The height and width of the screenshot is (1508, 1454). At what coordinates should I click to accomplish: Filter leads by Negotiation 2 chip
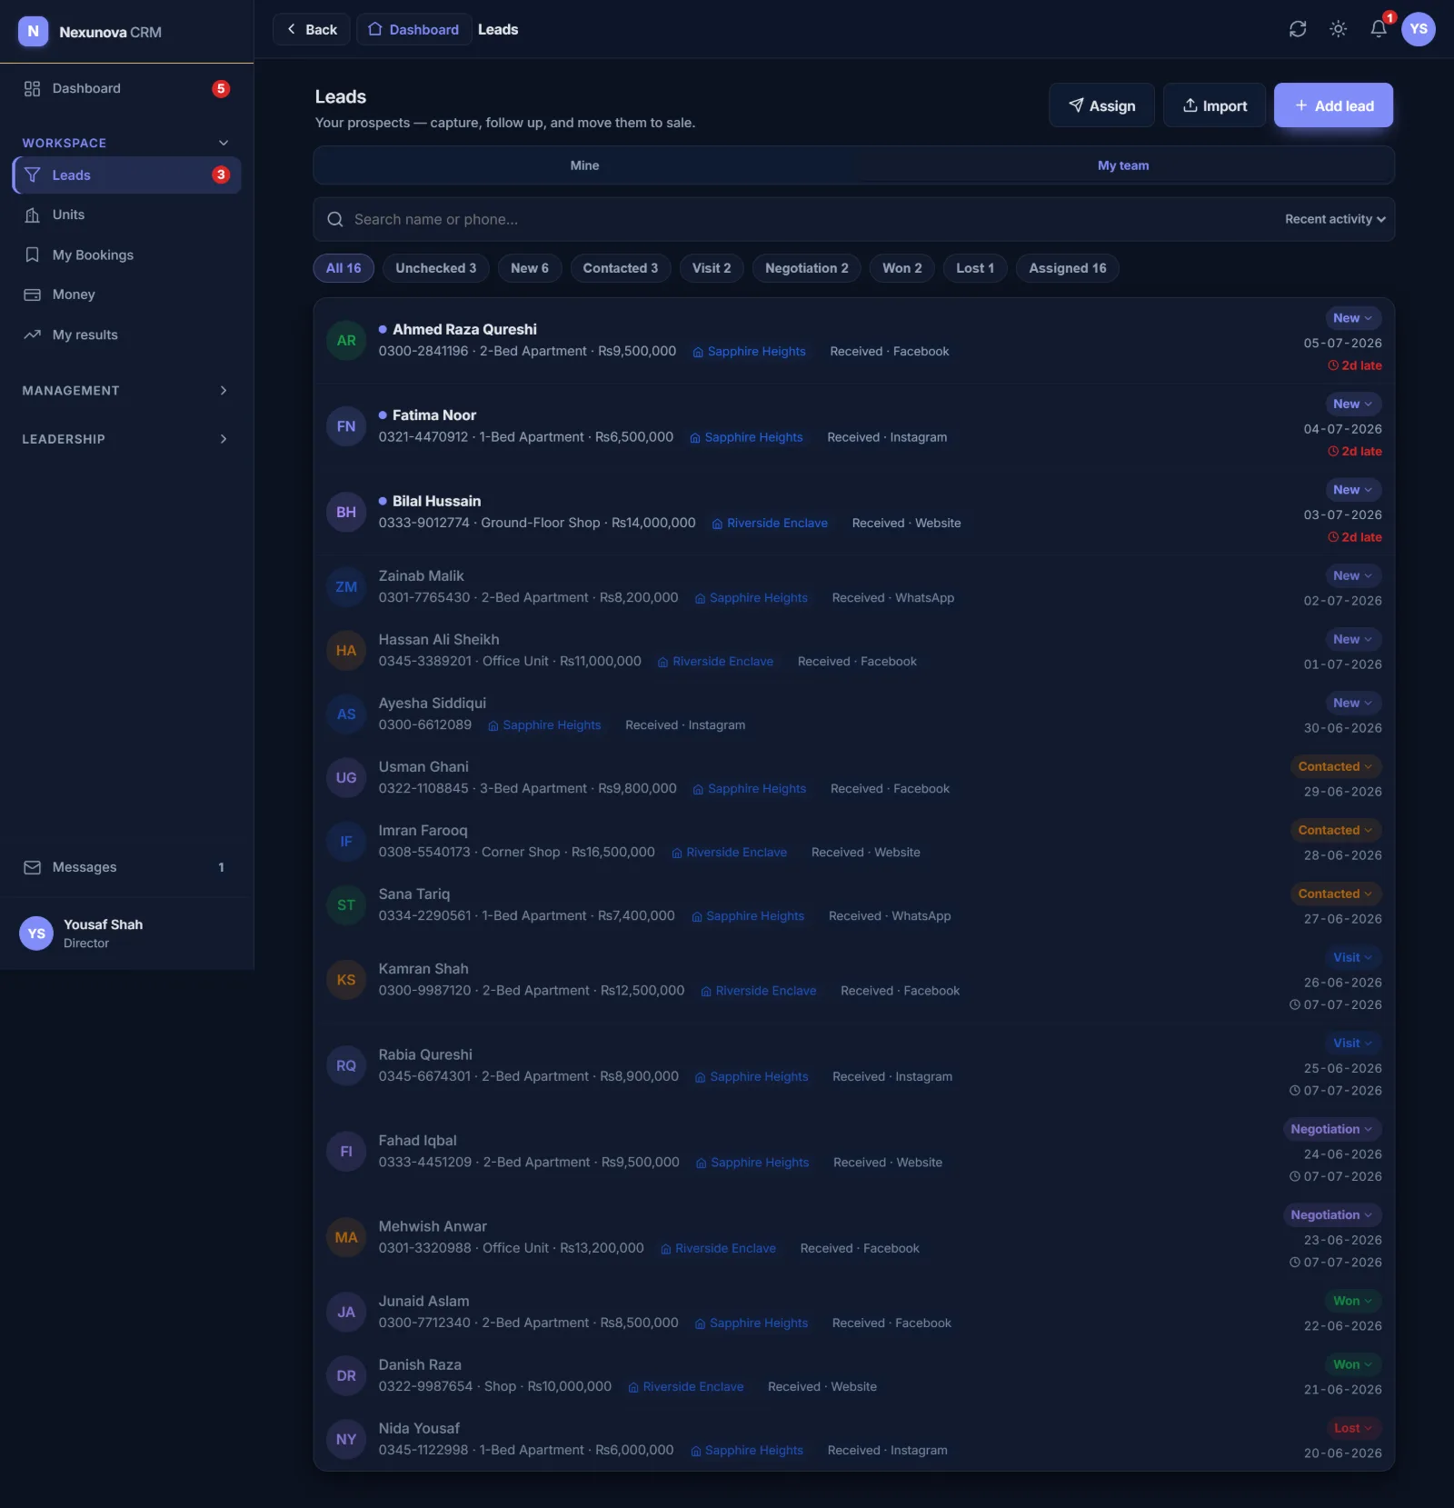[x=807, y=268]
